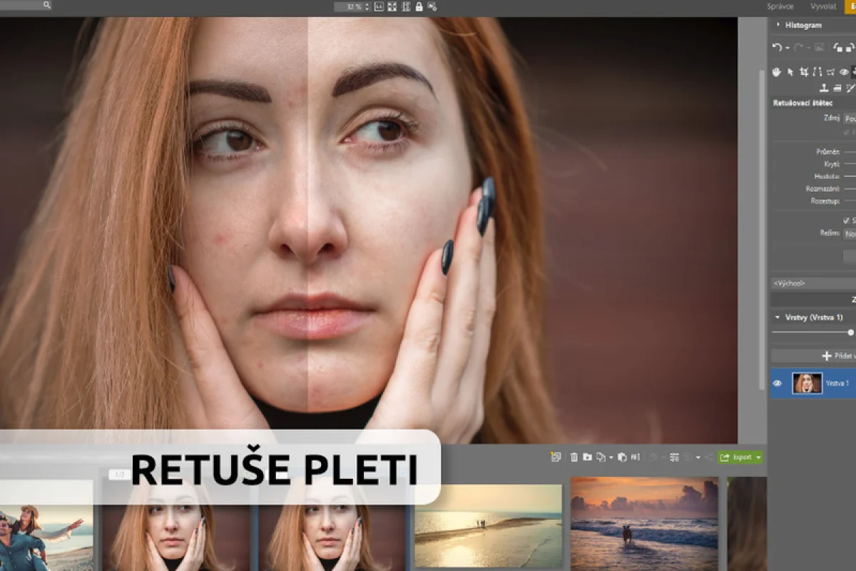Click the padlock zoom lock icon
The height and width of the screenshot is (571, 856).
point(419,6)
